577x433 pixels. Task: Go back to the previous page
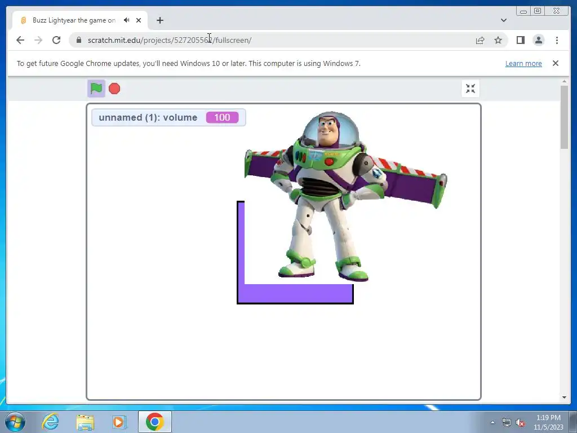20,40
